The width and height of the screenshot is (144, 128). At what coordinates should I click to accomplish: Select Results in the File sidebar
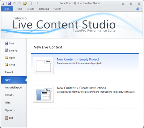click(x=9, y=95)
